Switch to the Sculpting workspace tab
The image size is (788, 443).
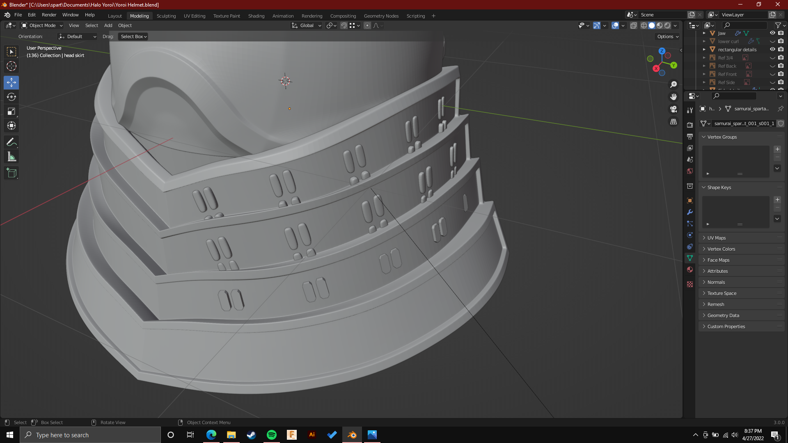click(x=166, y=16)
